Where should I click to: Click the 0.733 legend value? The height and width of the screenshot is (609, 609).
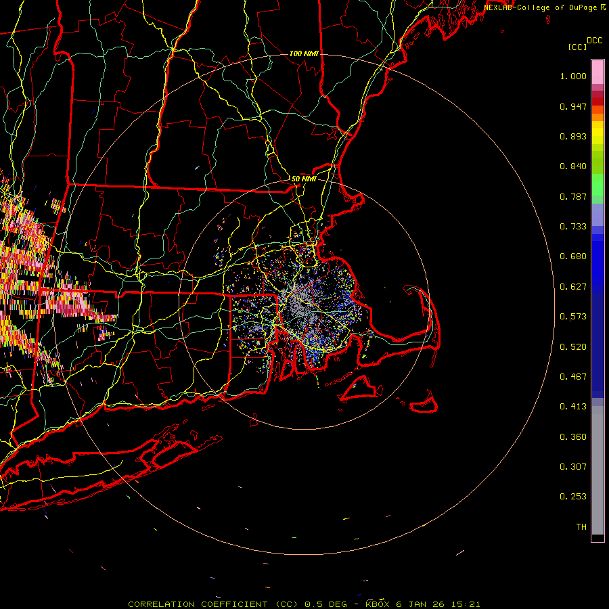coord(573,227)
